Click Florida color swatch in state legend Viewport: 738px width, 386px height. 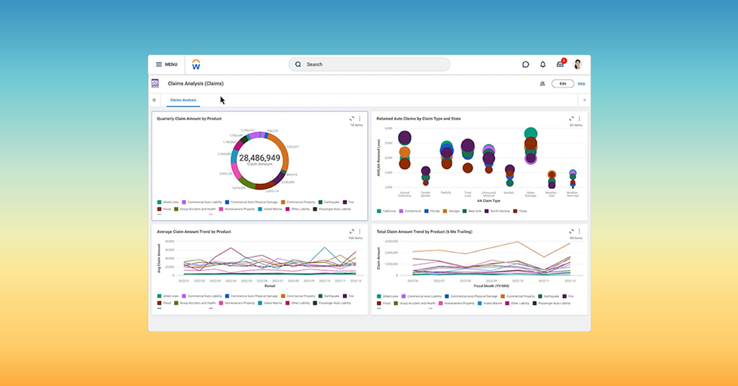(427, 211)
